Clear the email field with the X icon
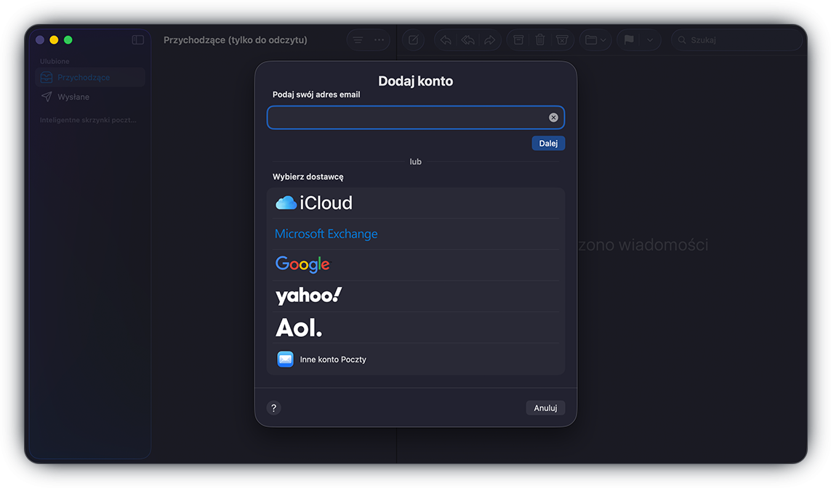The image size is (831, 488). coord(553,117)
